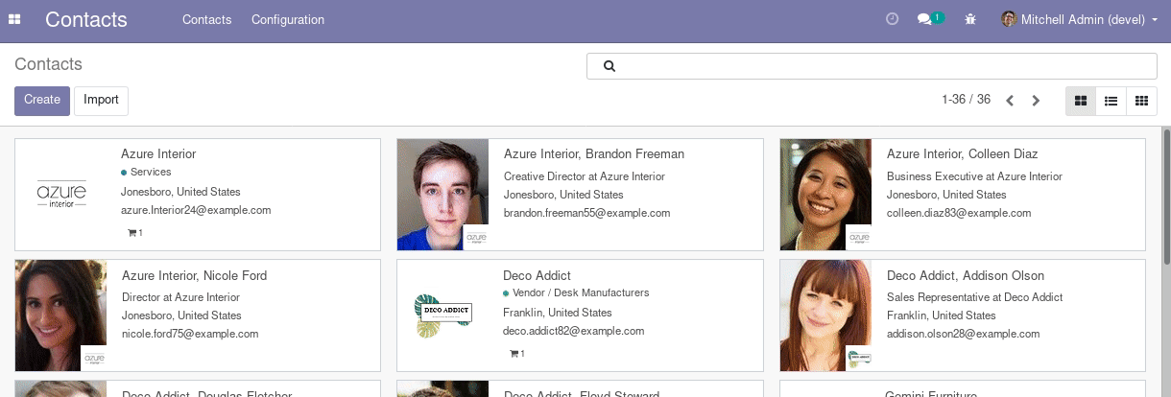Open the debug bug icon

click(970, 19)
